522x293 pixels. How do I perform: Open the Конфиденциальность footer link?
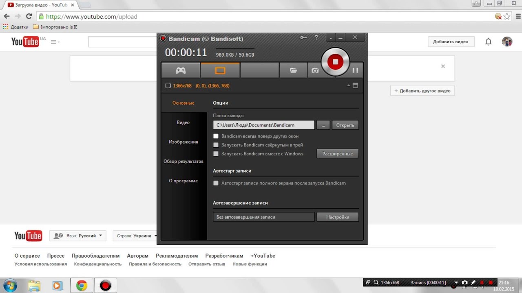tap(98, 264)
